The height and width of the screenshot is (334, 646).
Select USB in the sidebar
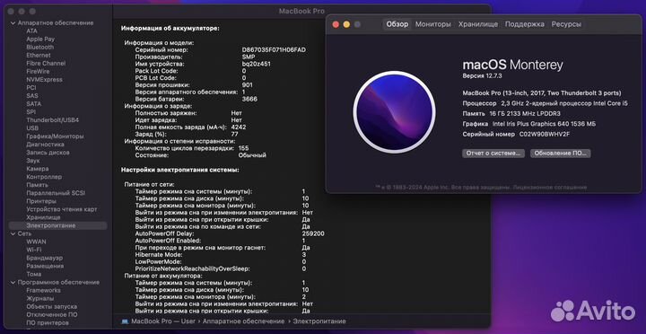pyautogui.click(x=32, y=128)
